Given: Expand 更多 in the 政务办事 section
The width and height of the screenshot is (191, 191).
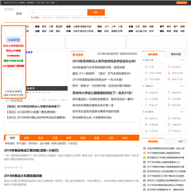Looking at the screenshot, I should 183,60.
